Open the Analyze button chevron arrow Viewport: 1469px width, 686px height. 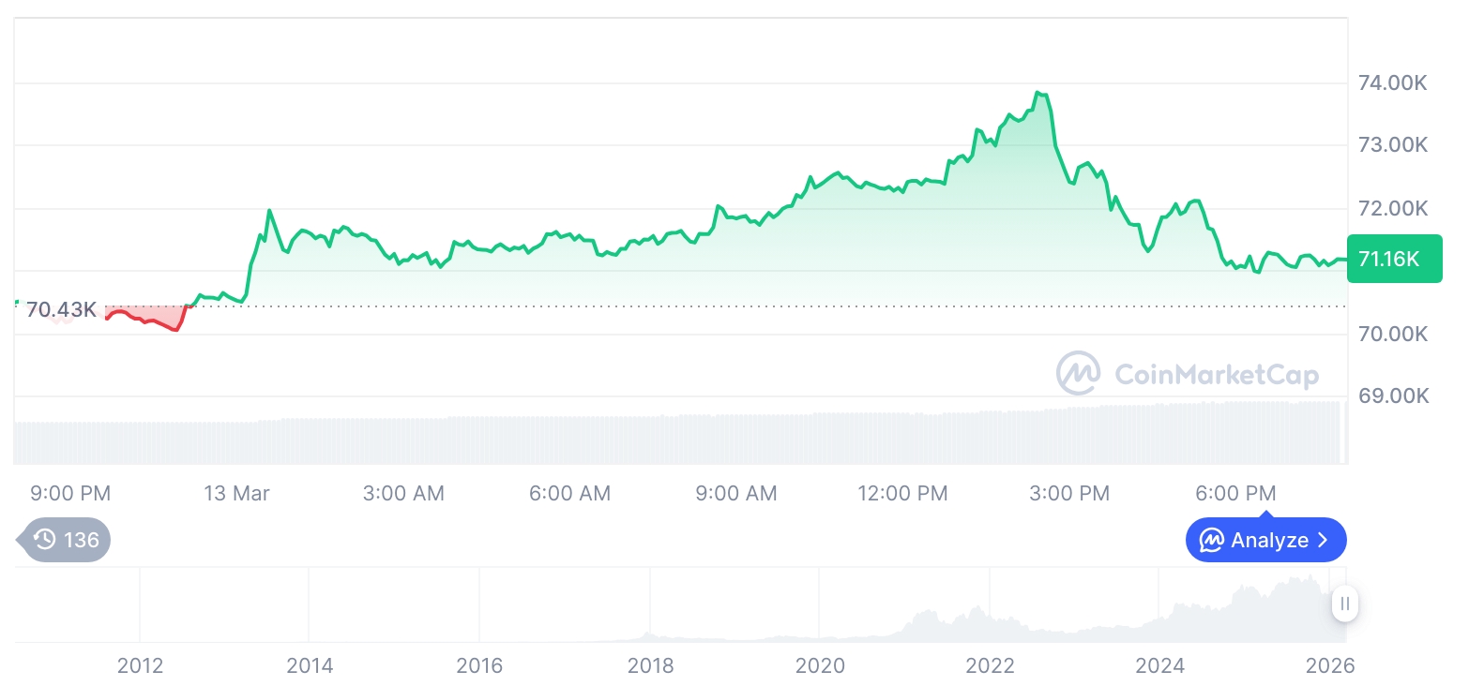[1324, 541]
